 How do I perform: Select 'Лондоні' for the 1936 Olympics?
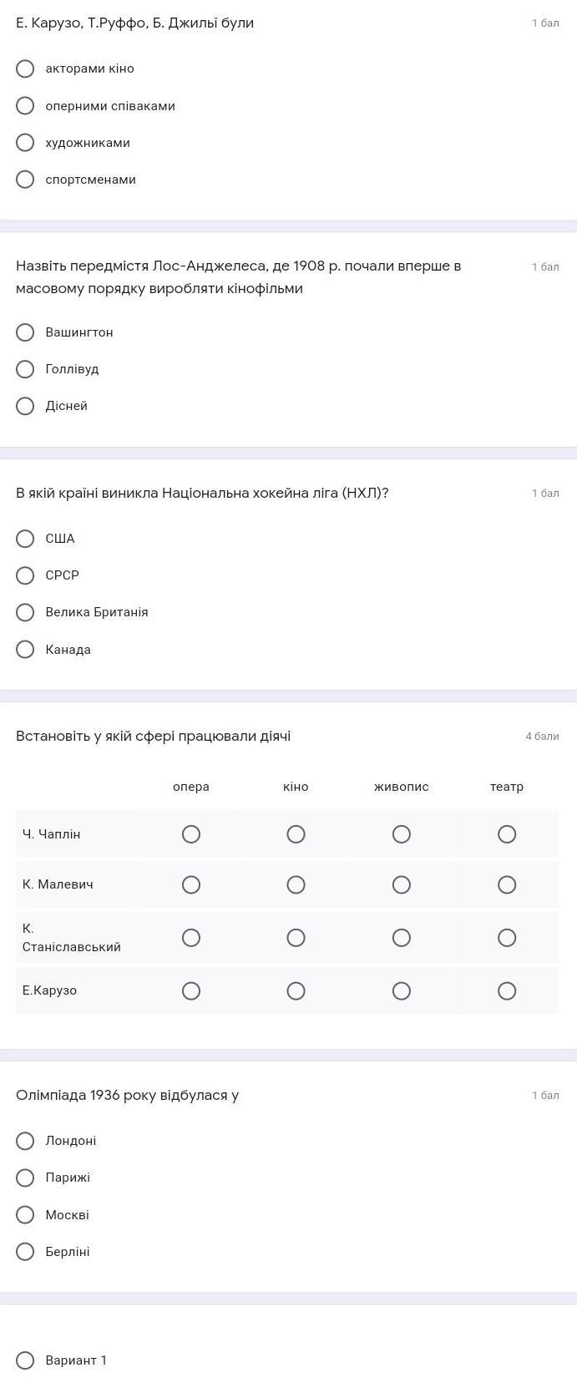coord(25,1141)
